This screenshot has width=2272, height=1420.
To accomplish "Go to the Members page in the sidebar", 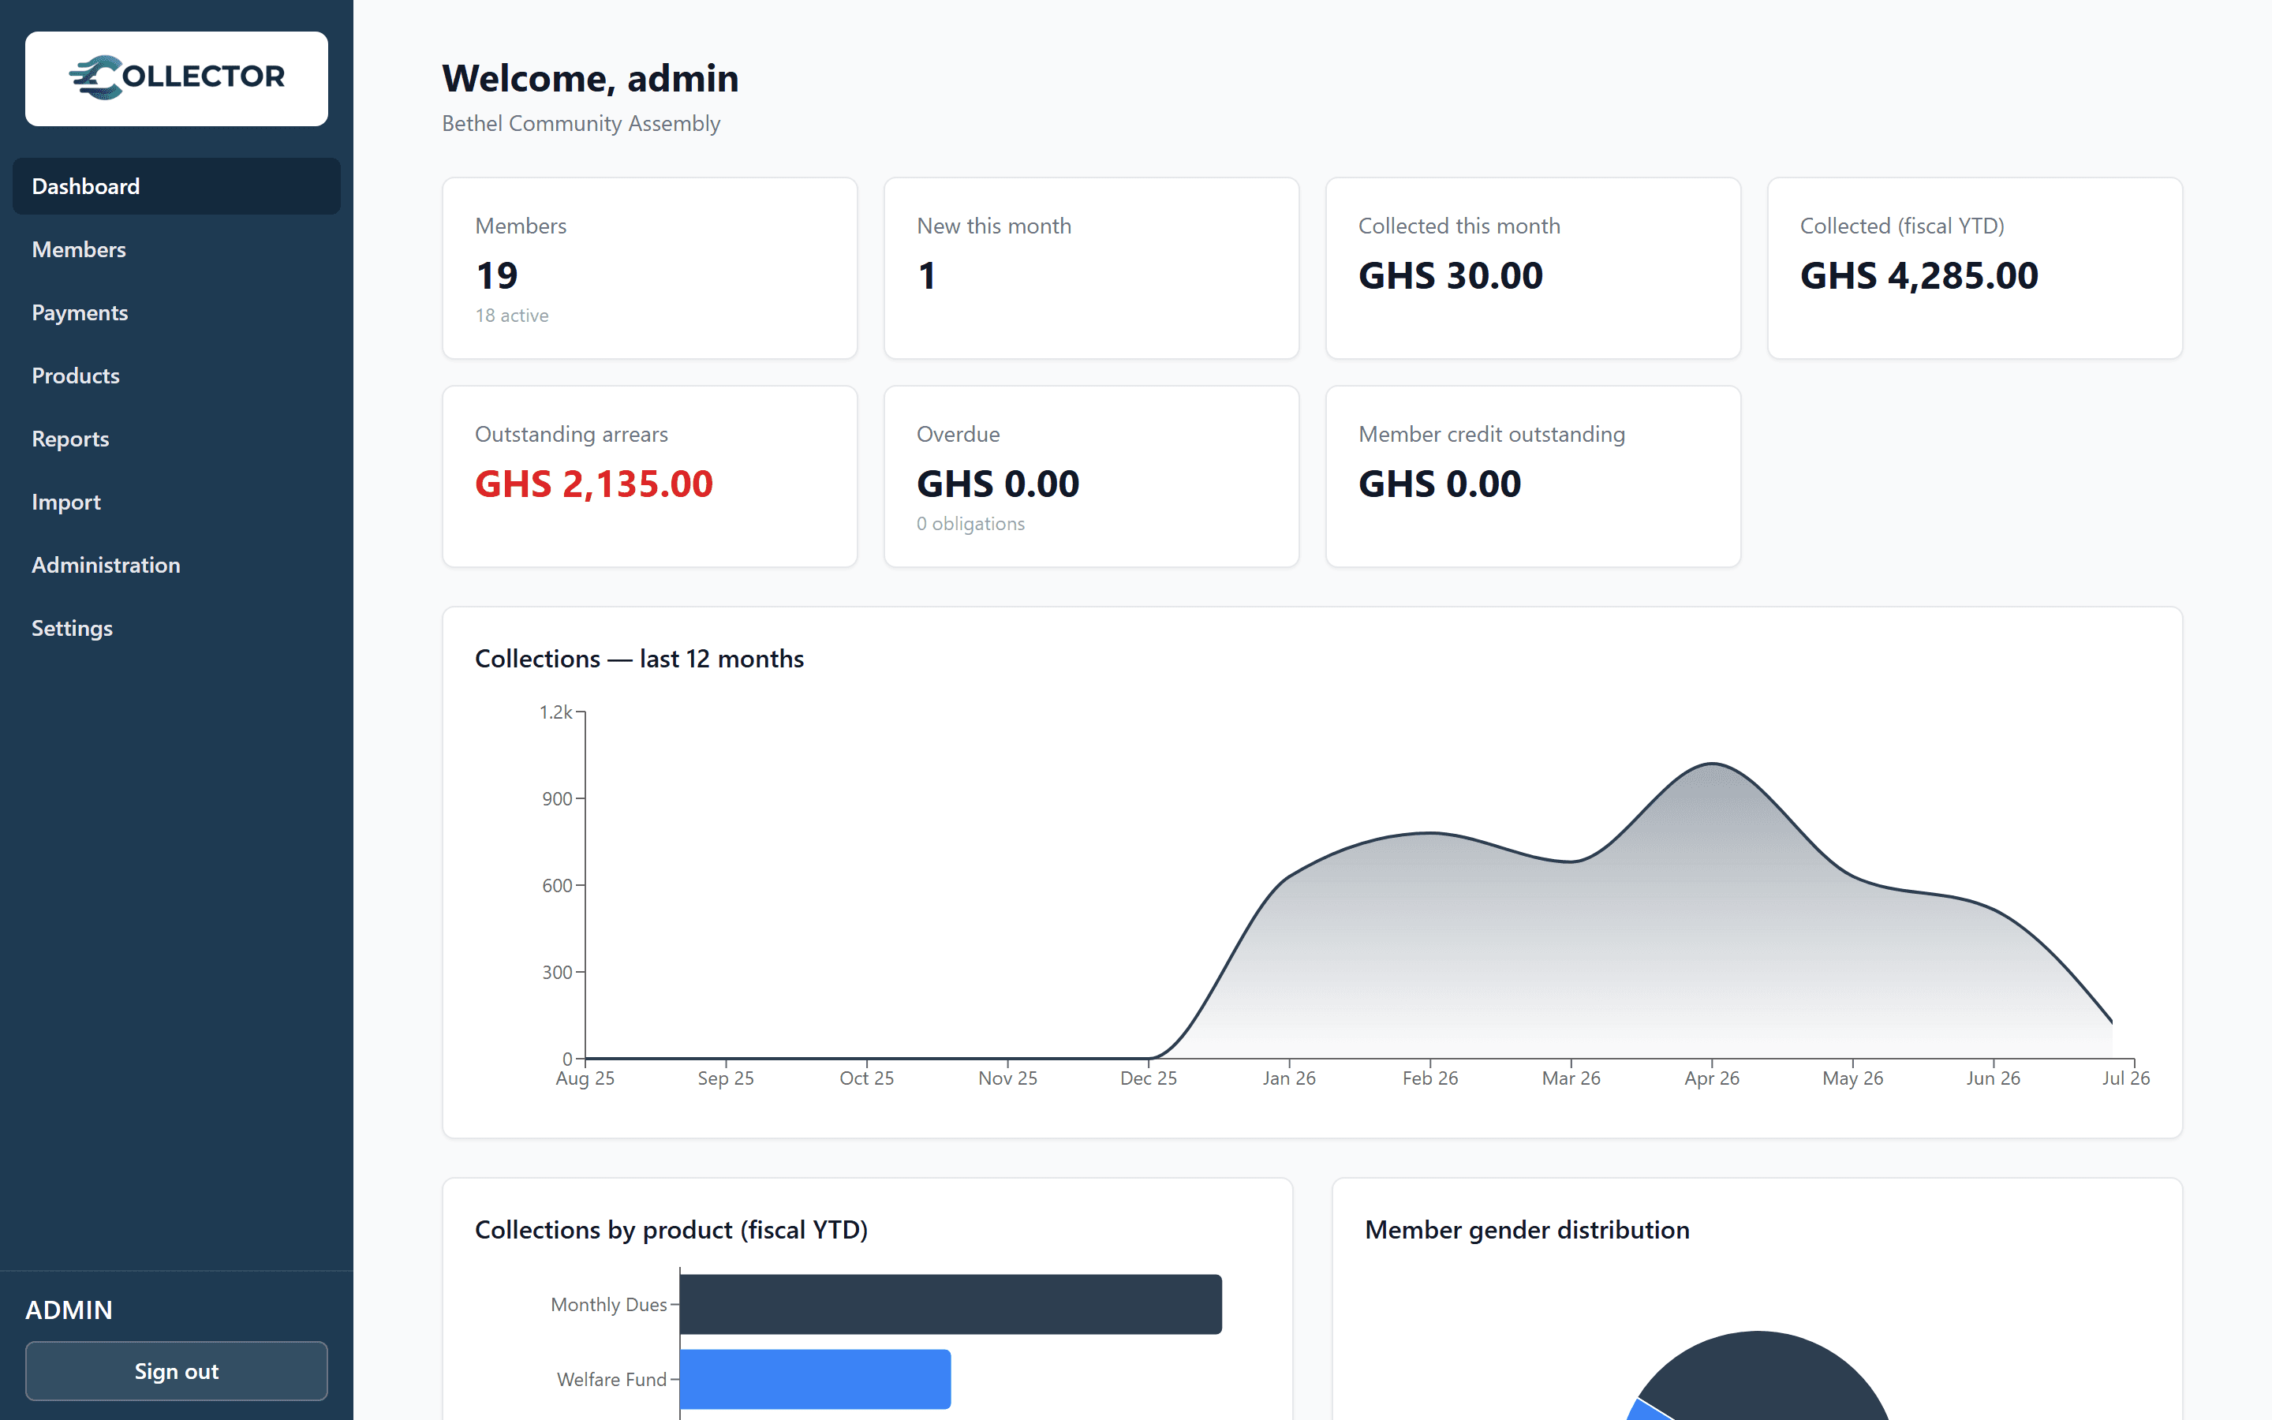I will pyautogui.click(x=177, y=248).
